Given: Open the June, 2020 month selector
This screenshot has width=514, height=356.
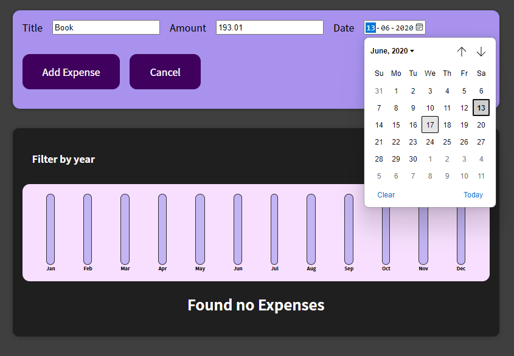Looking at the screenshot, I should coord(392,51).
